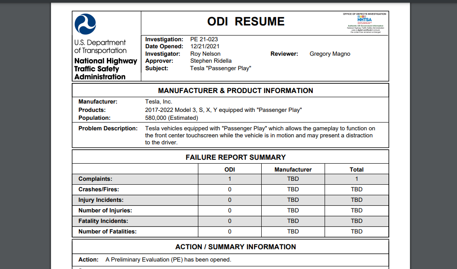457x269 pixels.
Task: Click the 'Number of Fatalities:' row label
Action: pyautogui.click(x=108, y=232)
